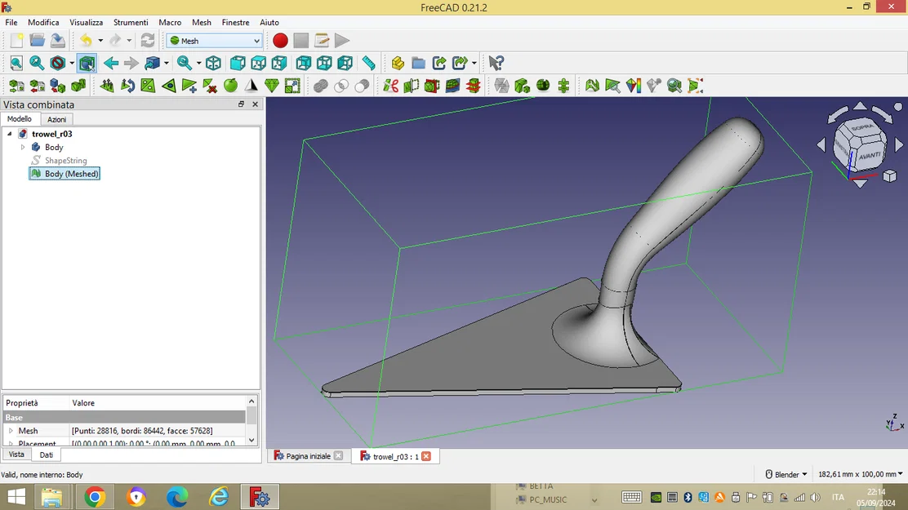
Task: Apply the Boolean union on meshes
Action: coord(320,85)
